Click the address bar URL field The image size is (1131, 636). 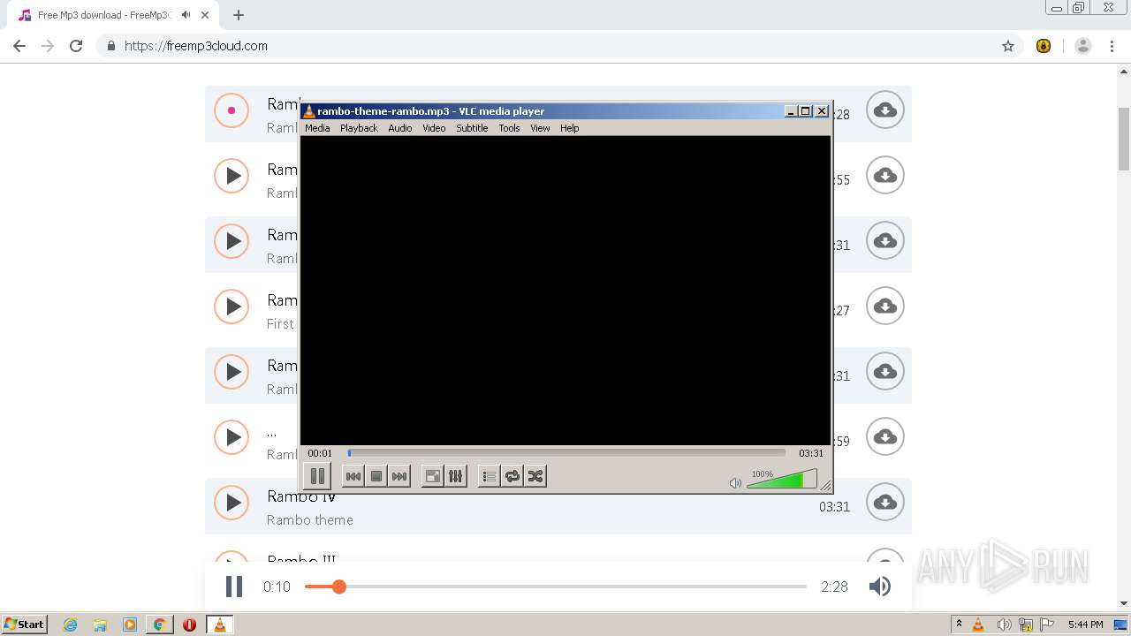point(558,46)
